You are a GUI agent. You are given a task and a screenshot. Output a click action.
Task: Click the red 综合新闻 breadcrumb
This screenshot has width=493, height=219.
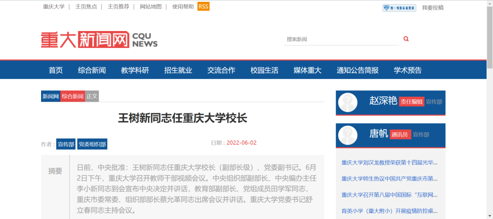[x=73, y=96]
